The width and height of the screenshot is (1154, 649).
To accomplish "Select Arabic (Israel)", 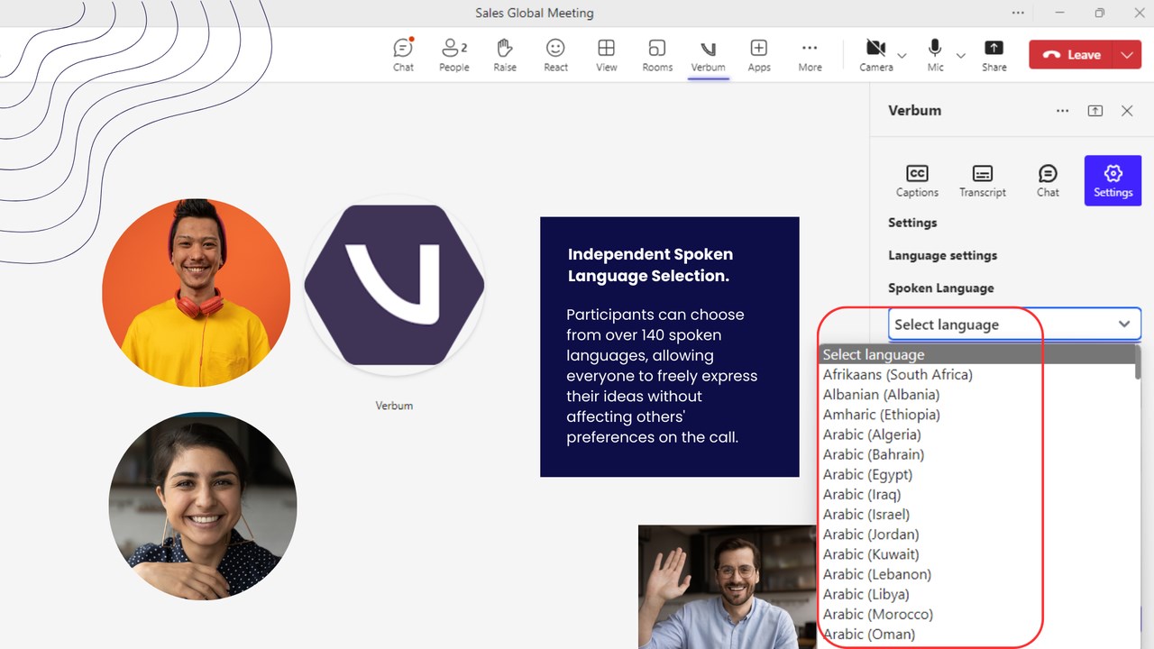I will tap(978, 514).
